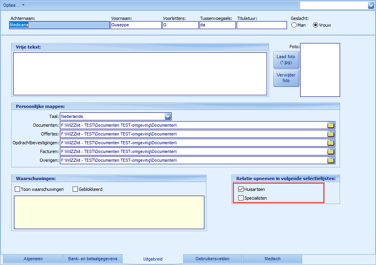Screen dimensions: 376x265
Task: Switch to the Medisch tab
Action: [272, 259]
